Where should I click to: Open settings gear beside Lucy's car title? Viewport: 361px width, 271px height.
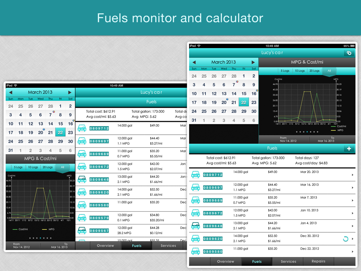pyautogui.click(x=349, y=53)
